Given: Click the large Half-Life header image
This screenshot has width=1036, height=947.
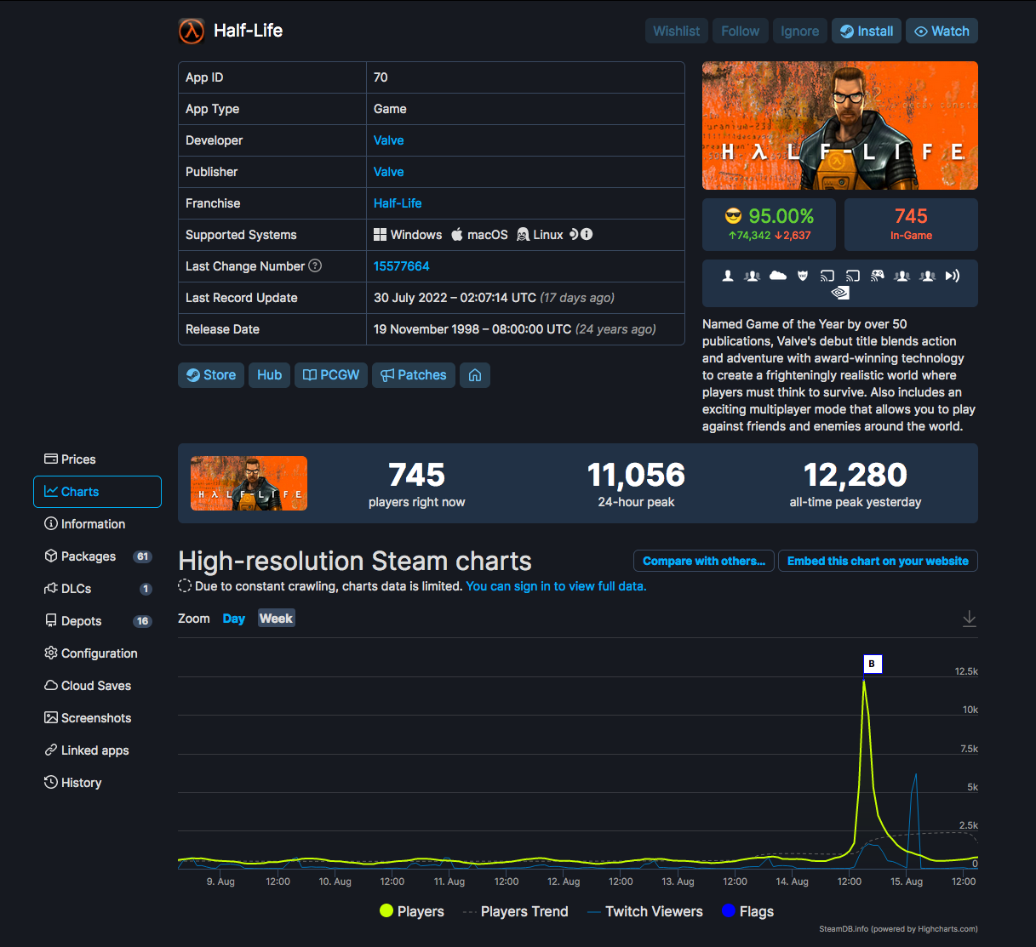Looking at the screenshot, I should (x=840, y=126).
